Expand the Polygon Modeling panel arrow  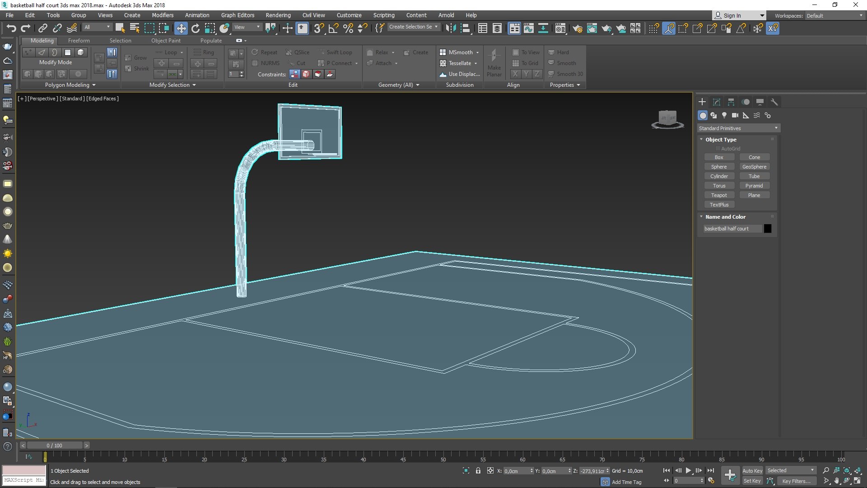click(94, 85)
